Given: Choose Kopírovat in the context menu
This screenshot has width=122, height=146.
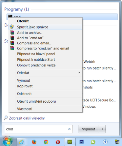Looking at the screenshot, I should point(45,86).
